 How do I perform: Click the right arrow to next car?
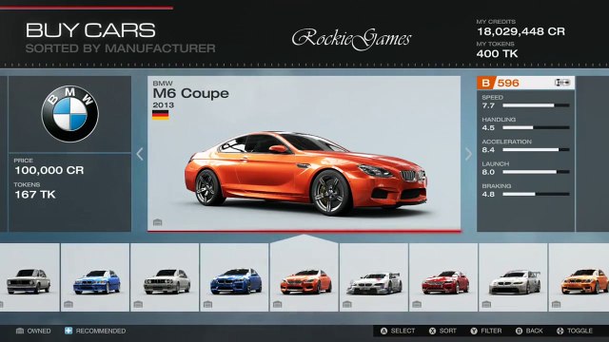pos(468,154)
